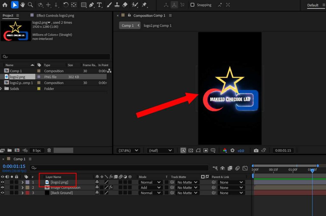Hide the logo2.png layer eye
The width and height of the screenshot is (326, 216).
3,182
